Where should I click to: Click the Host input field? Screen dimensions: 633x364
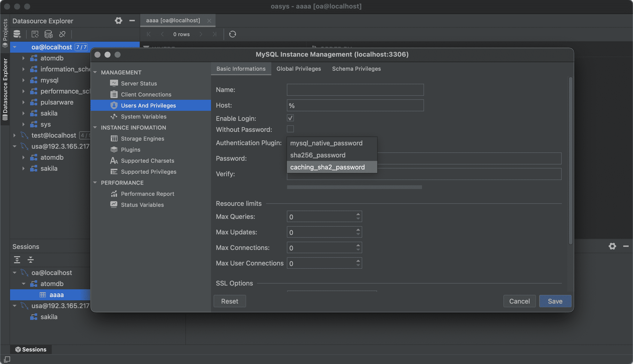click(x=355, y=105)
